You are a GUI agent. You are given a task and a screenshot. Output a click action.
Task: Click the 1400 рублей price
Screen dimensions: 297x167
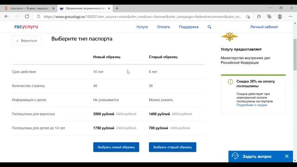click(159, 114)
